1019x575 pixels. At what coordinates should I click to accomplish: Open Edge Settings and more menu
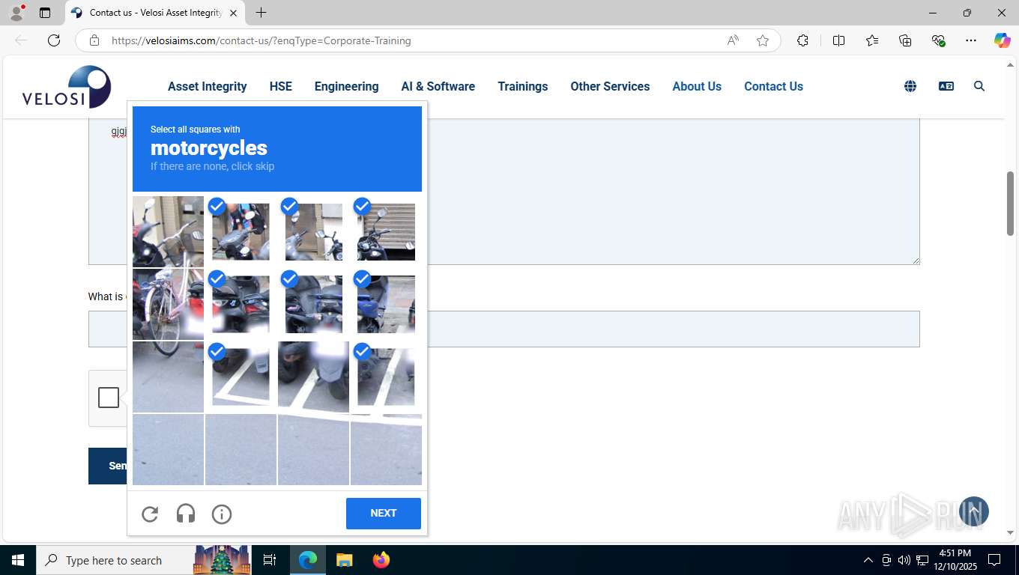coord(971,40)
